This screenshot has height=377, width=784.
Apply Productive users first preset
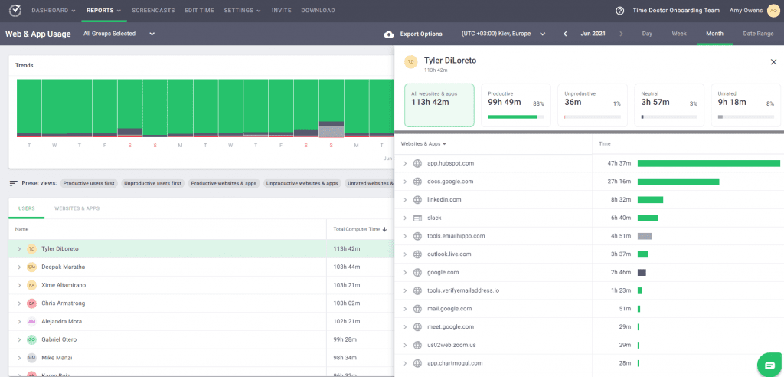(x=89, y=183)
